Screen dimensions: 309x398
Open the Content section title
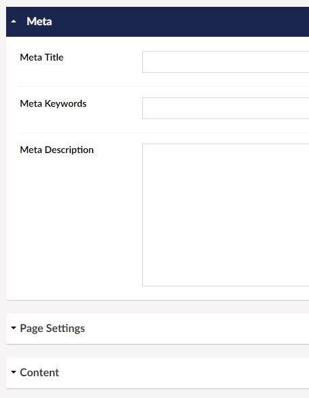[39, 372]
